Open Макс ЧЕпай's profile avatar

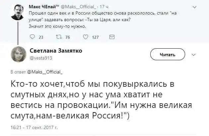(x=15, y=12)
